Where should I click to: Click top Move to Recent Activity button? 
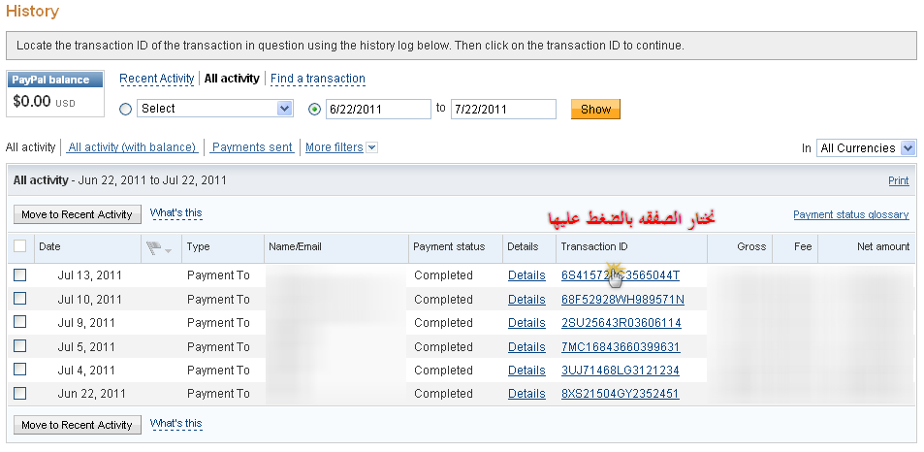(78, 214)
